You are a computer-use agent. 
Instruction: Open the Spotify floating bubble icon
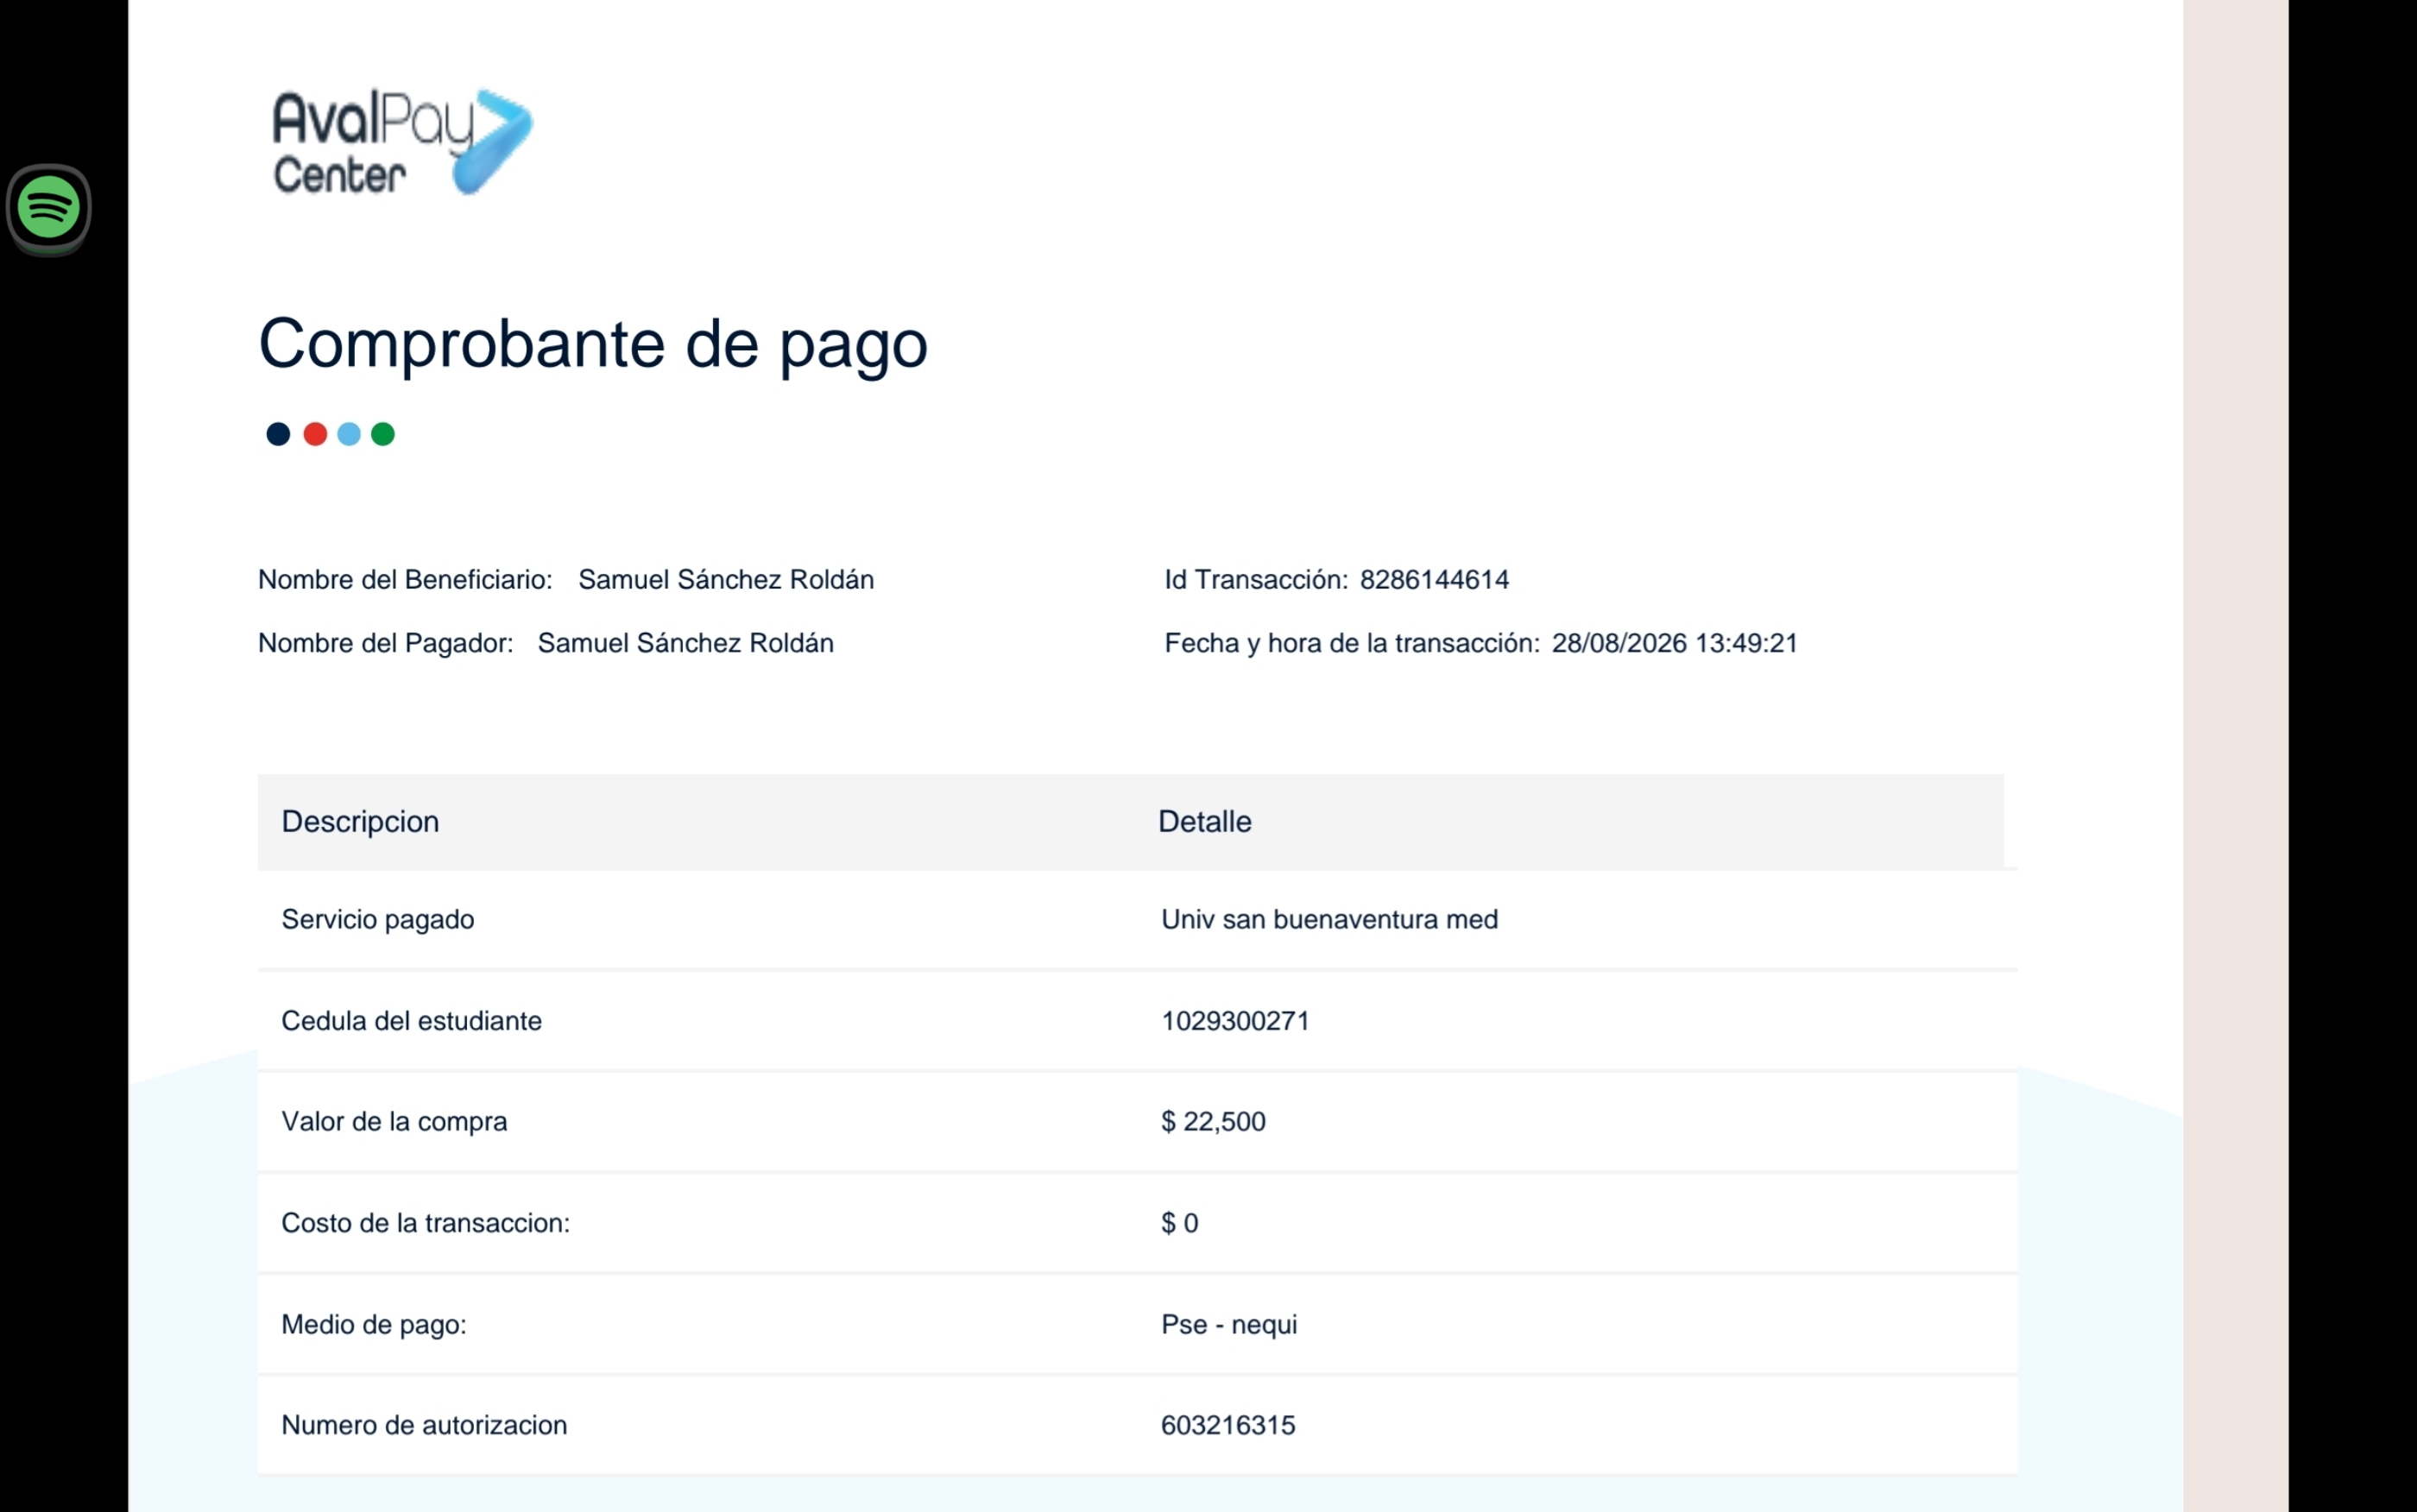(x=48, y=208)
